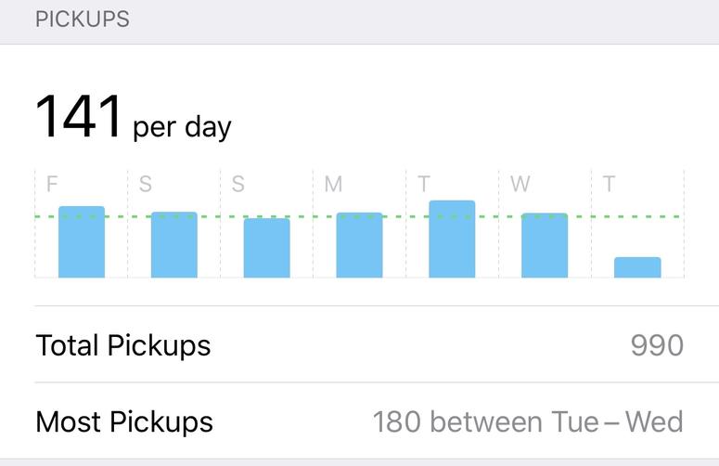Tap the short Thursday pickups bar
Screen dimensions: 719x466
click(638, 267)
